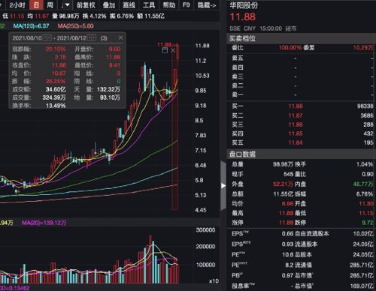Viewport: 376px width, 291px height.
Task: Click the statistics window icon beside selection
Action: click(165, 50)
